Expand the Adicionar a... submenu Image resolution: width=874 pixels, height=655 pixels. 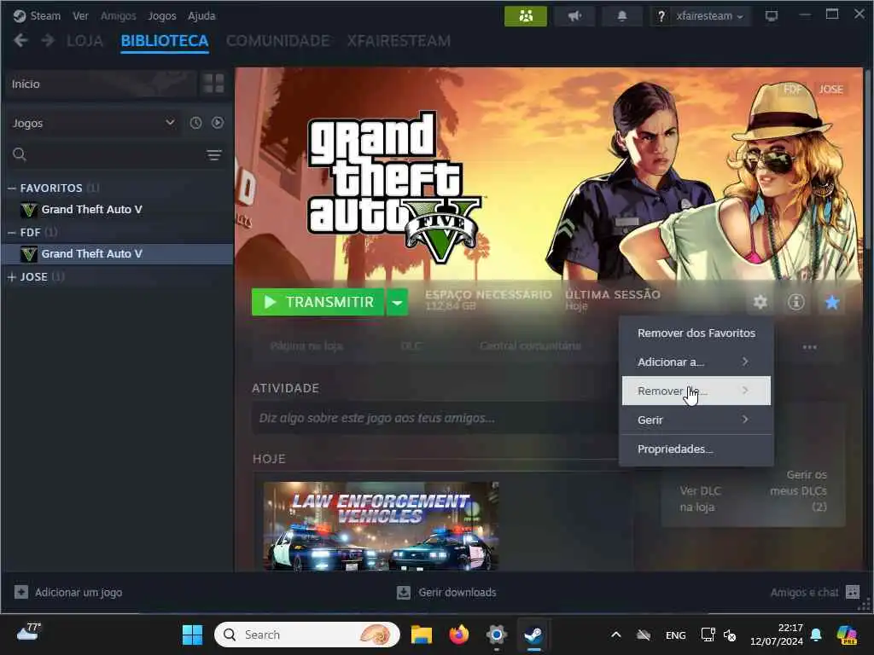tap(696, 362)
